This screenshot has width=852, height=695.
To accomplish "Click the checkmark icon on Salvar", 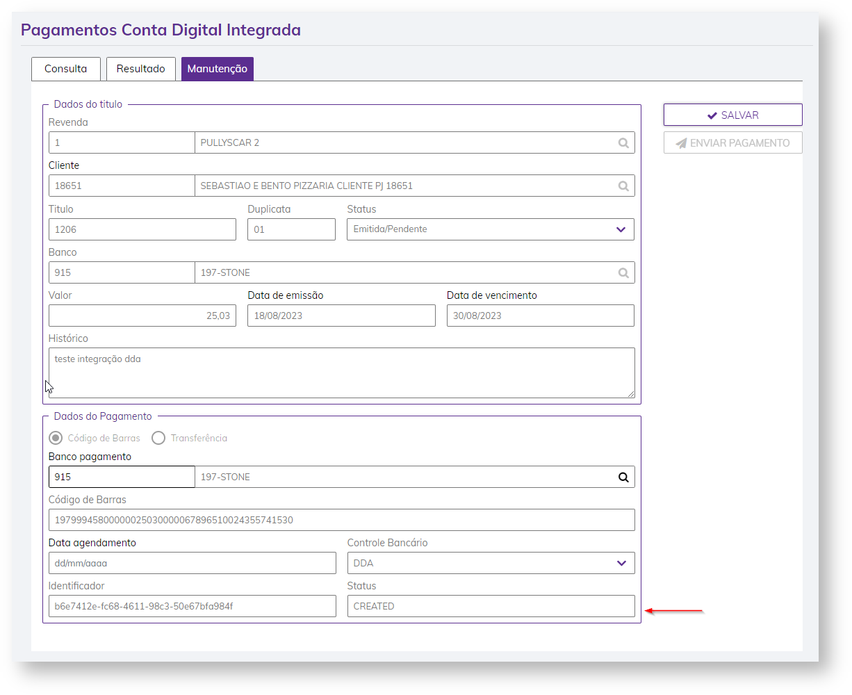I will [x=712, y=115].
